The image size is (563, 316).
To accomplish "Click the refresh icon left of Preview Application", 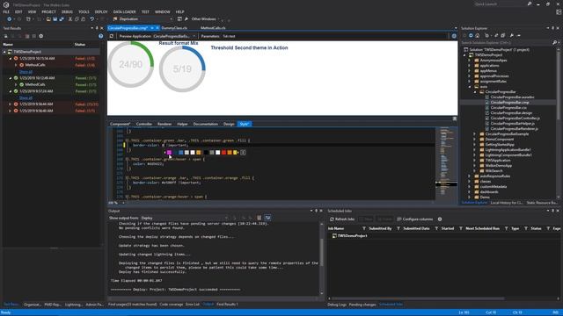I will pos(112,36).
